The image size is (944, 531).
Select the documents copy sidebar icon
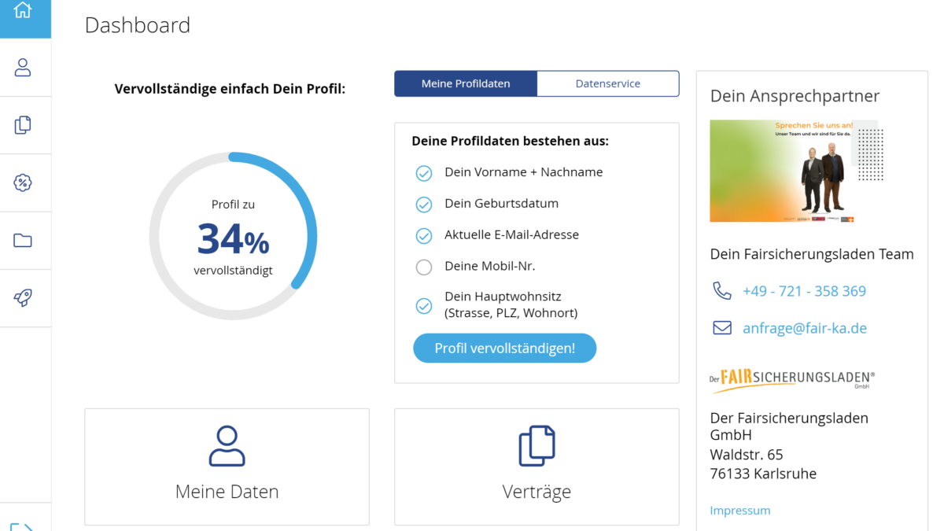point(23,125)
